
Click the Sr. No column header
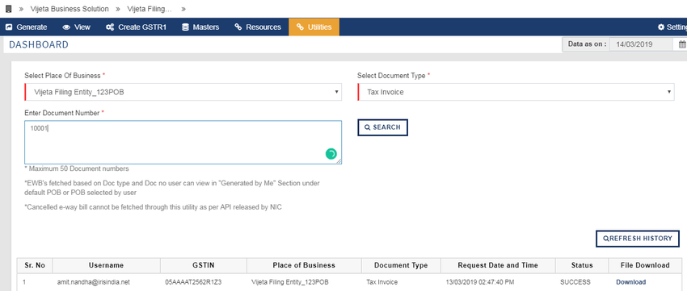pos(35,265)
